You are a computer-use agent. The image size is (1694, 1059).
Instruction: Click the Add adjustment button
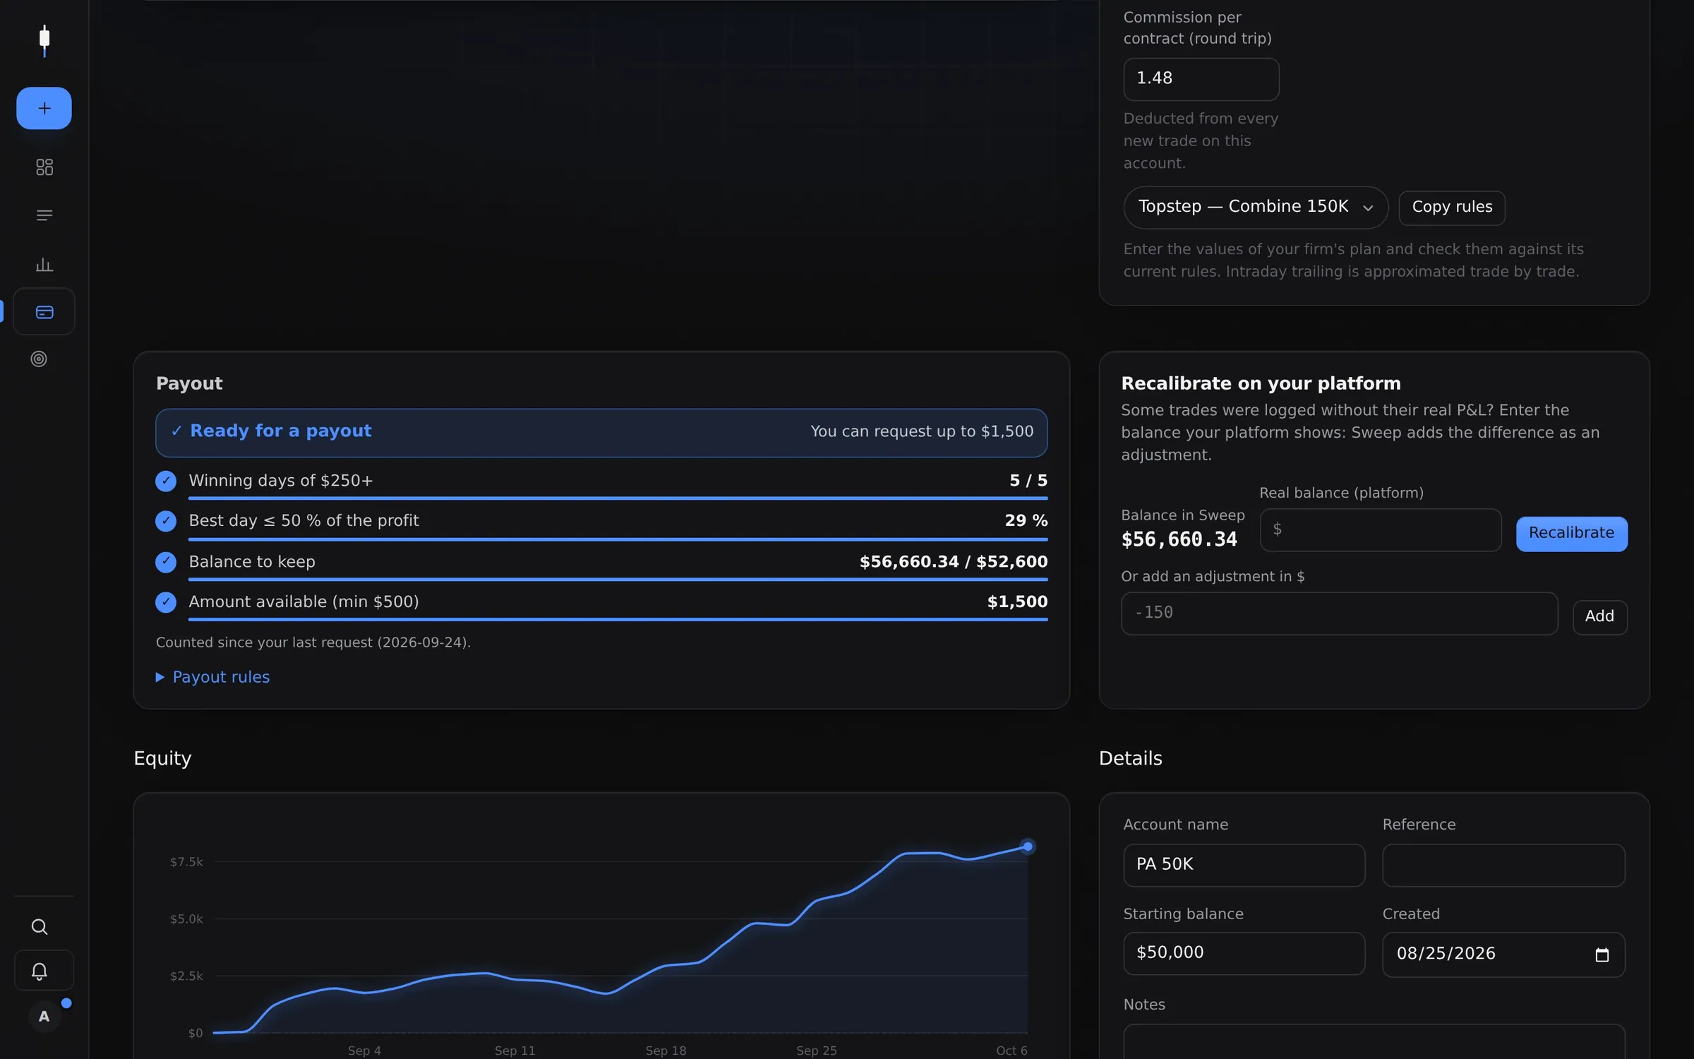click(x=1599, y=617)
